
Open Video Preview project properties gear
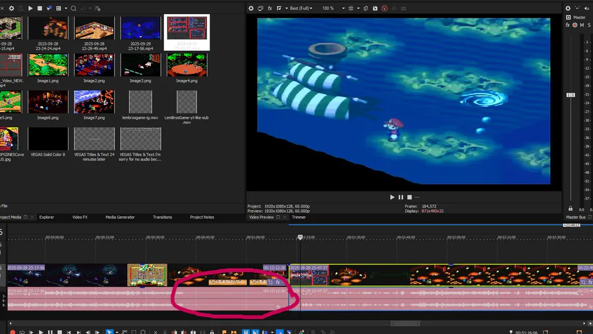(x=251, y=9)
